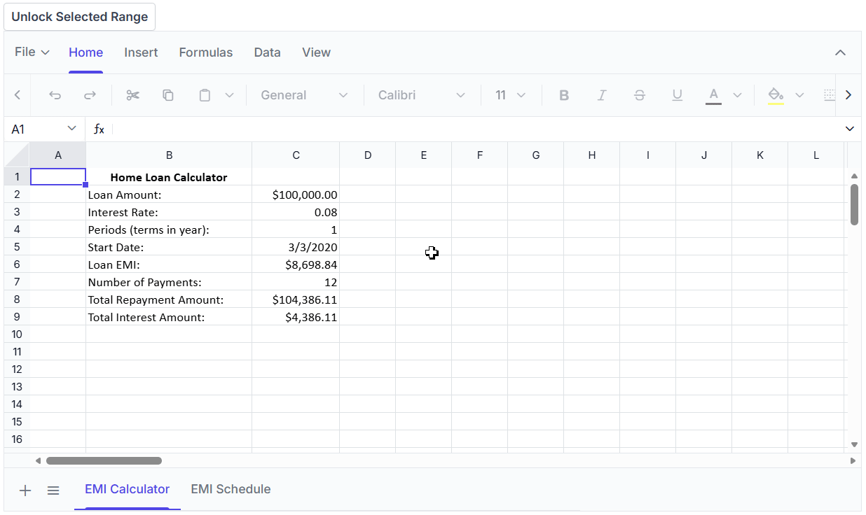866x515 pixels.
Task: Toggle italic formatting
Action: coord(602,94)
